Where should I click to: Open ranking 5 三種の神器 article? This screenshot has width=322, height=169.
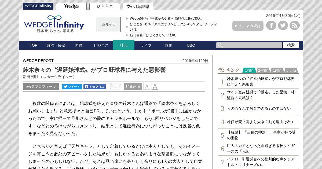[261, 135]
